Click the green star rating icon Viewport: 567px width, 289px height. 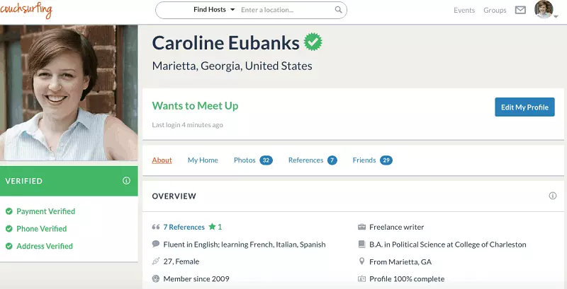click(x=212, y=227)
